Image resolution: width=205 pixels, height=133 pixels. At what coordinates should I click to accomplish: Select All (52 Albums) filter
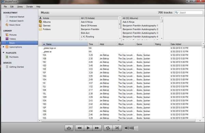(141, 18)
